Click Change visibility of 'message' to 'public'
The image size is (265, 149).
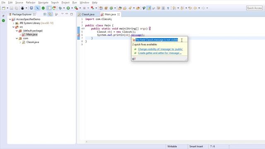tap(160, 49)
